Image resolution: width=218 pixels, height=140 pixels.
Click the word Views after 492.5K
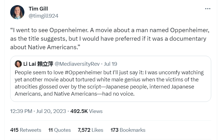(x=96, y=111)
